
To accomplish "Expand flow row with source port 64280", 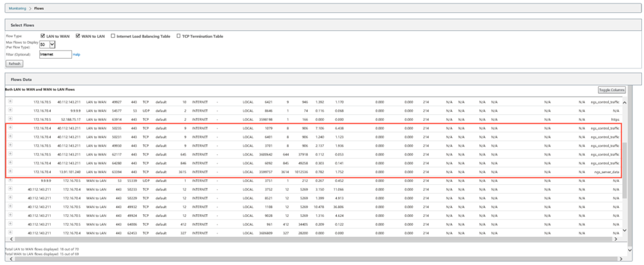I will pyautogui.click(x=10, y=162).
